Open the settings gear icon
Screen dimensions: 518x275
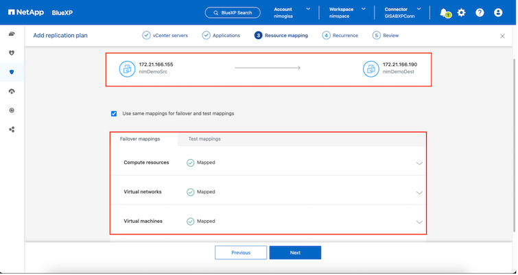pos(461,12)
